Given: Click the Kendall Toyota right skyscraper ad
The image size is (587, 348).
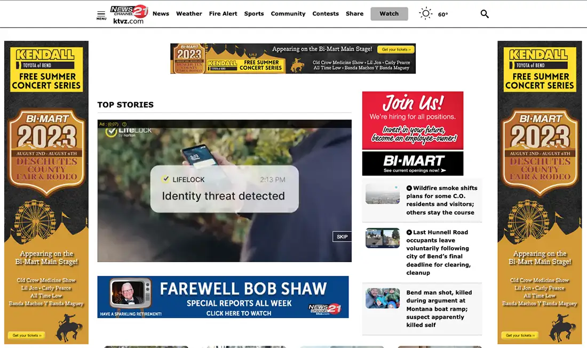Looking at the screenshot, I should click(x=540, y=192).
